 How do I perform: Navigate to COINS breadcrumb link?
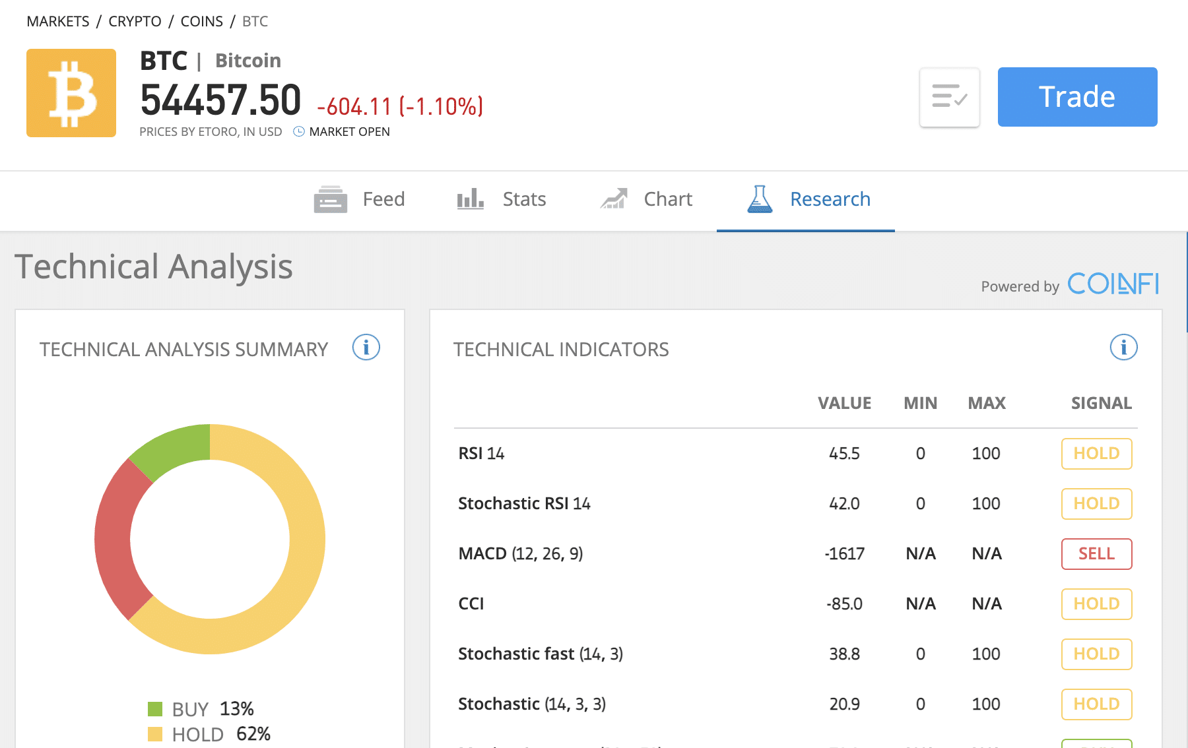202,21
